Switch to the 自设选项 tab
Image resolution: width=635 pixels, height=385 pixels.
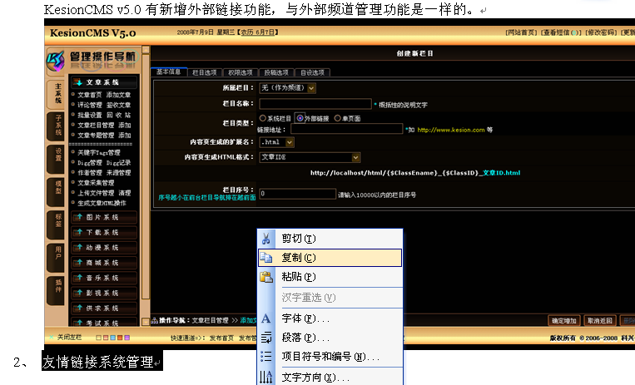[x=312, y=72]
